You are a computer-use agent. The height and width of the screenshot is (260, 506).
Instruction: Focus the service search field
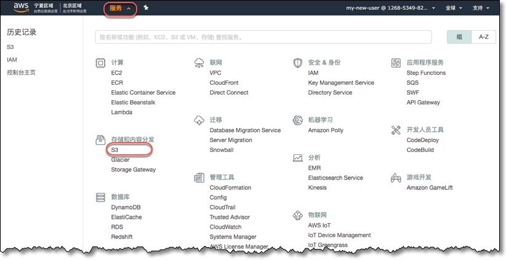pyautogui.click(x=263, y=37)
